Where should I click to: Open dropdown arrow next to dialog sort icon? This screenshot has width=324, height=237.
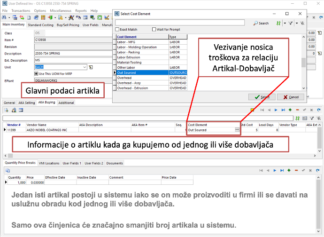point(284,23)
